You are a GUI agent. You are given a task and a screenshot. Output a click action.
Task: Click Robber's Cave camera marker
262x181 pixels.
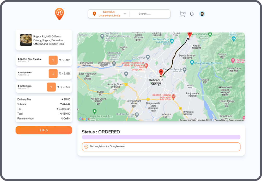172,41
